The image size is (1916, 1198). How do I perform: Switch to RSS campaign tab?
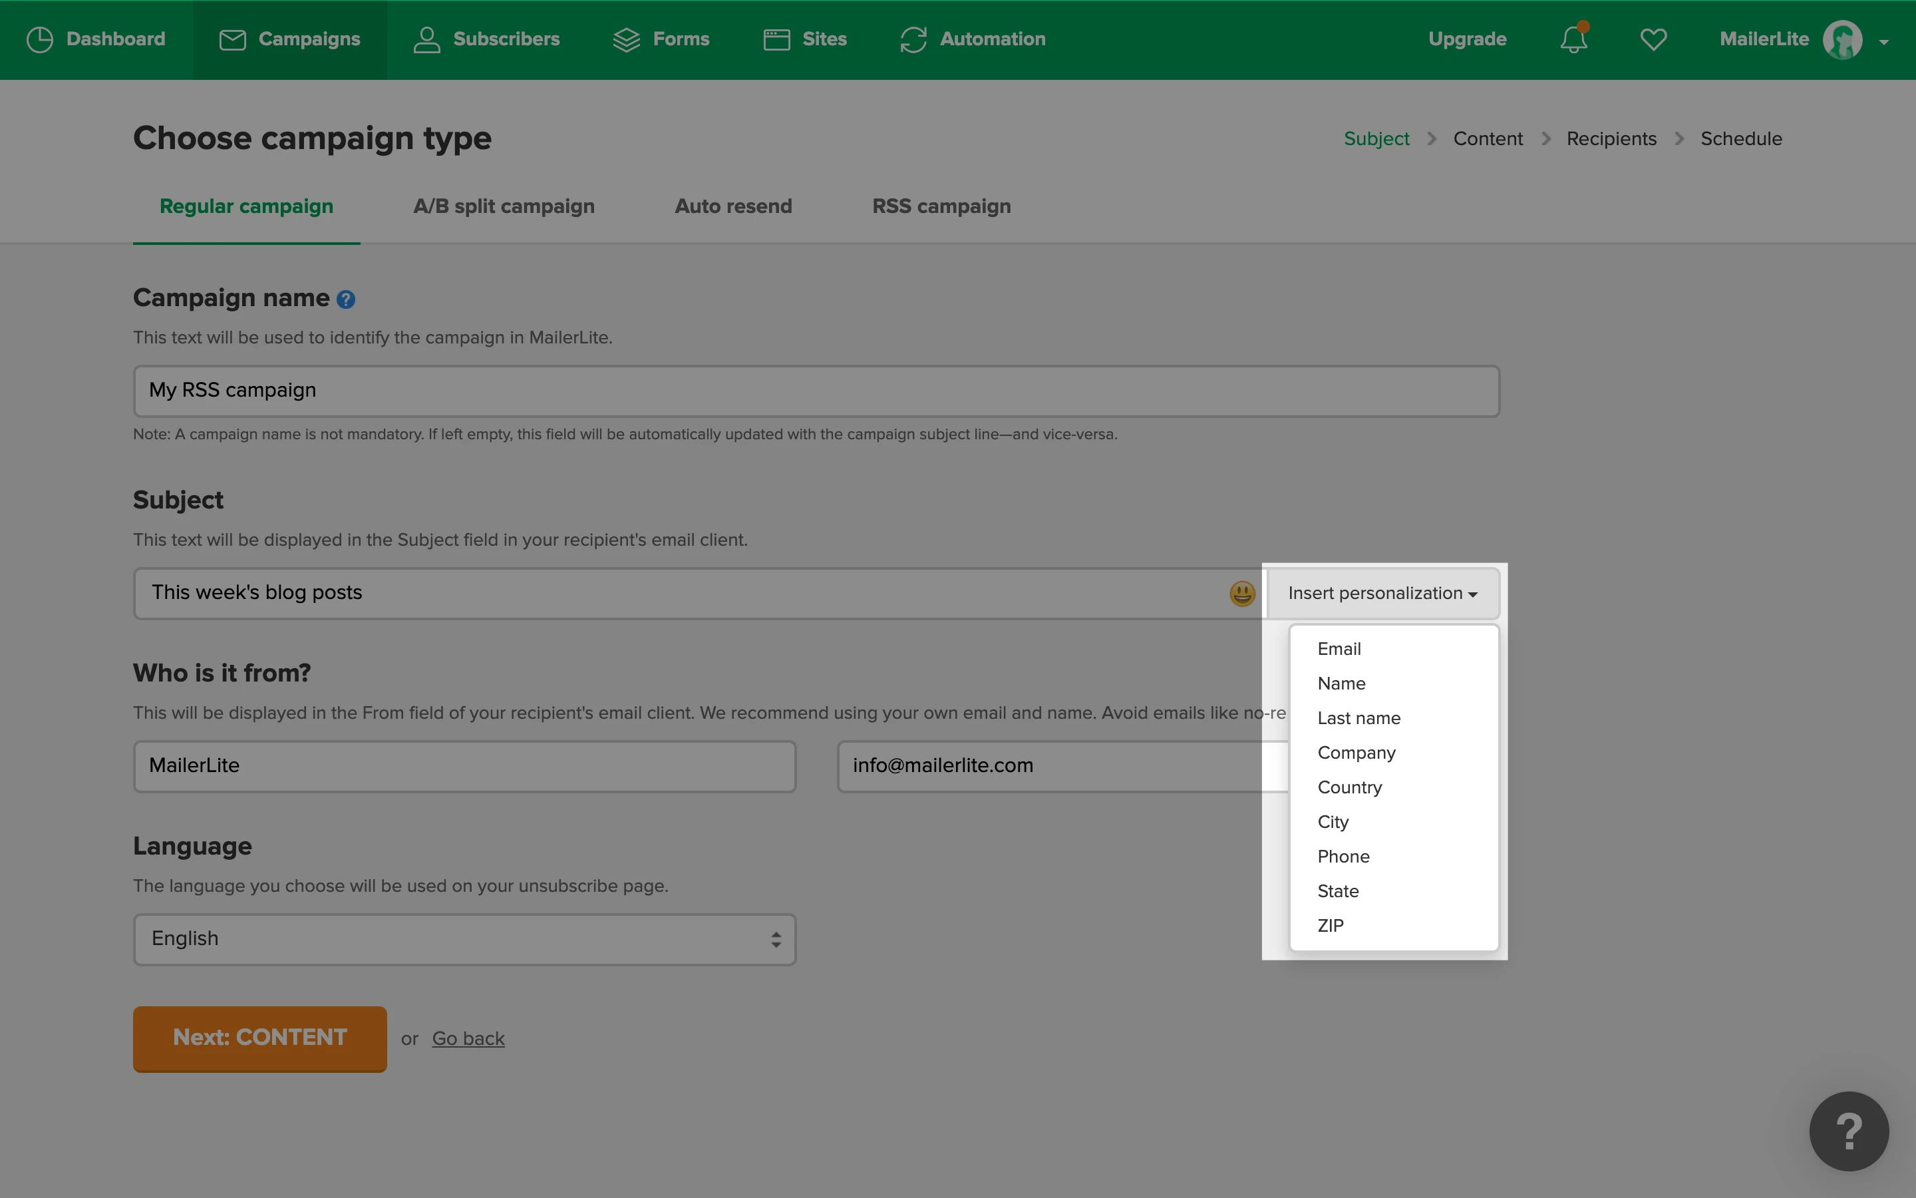coord(941,206)
